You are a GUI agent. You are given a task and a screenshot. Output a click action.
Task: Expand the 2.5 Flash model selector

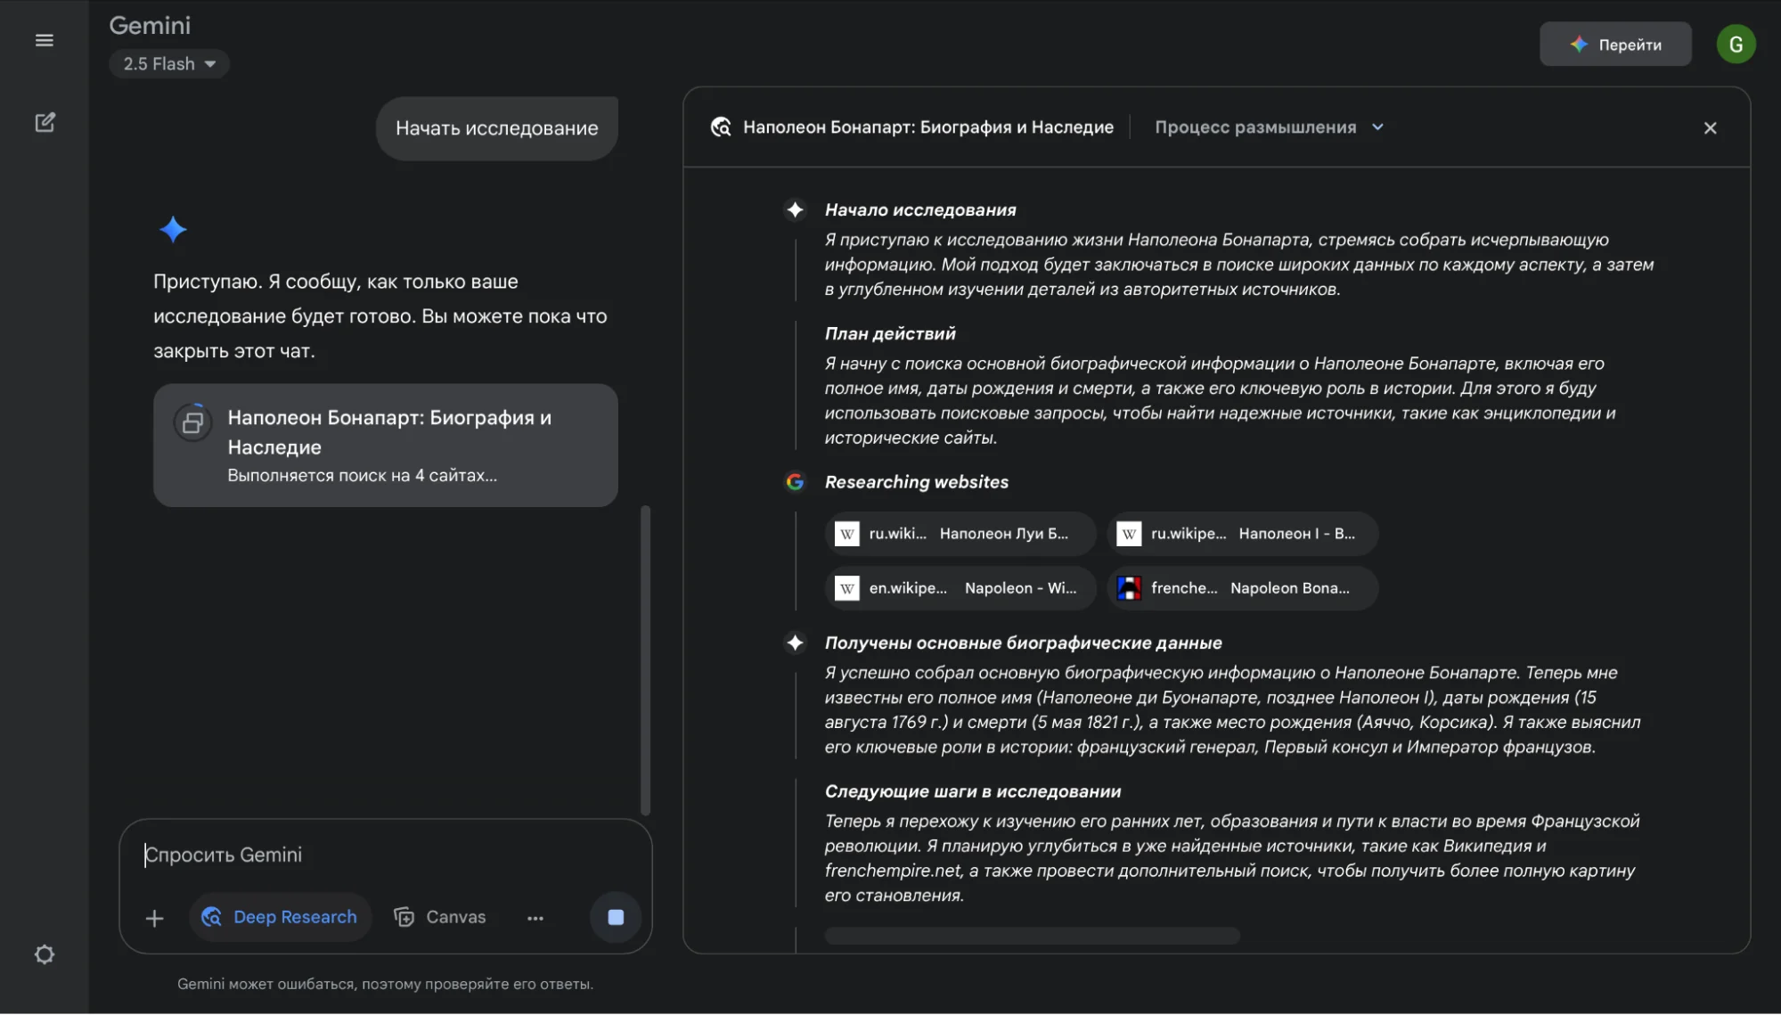pos(169,64)
